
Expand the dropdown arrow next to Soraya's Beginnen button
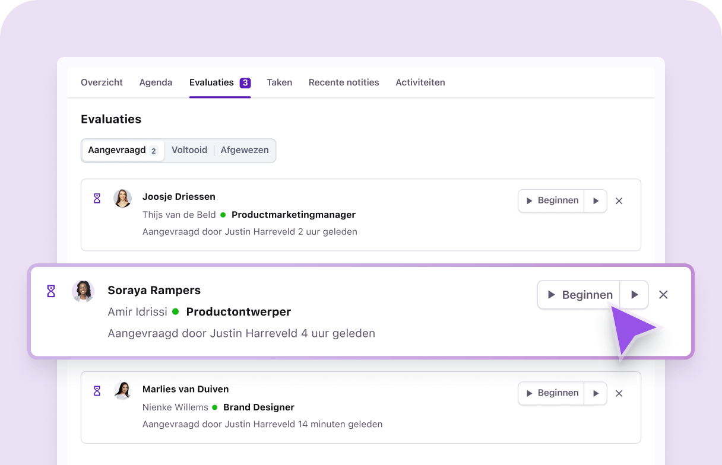[634, 294]
